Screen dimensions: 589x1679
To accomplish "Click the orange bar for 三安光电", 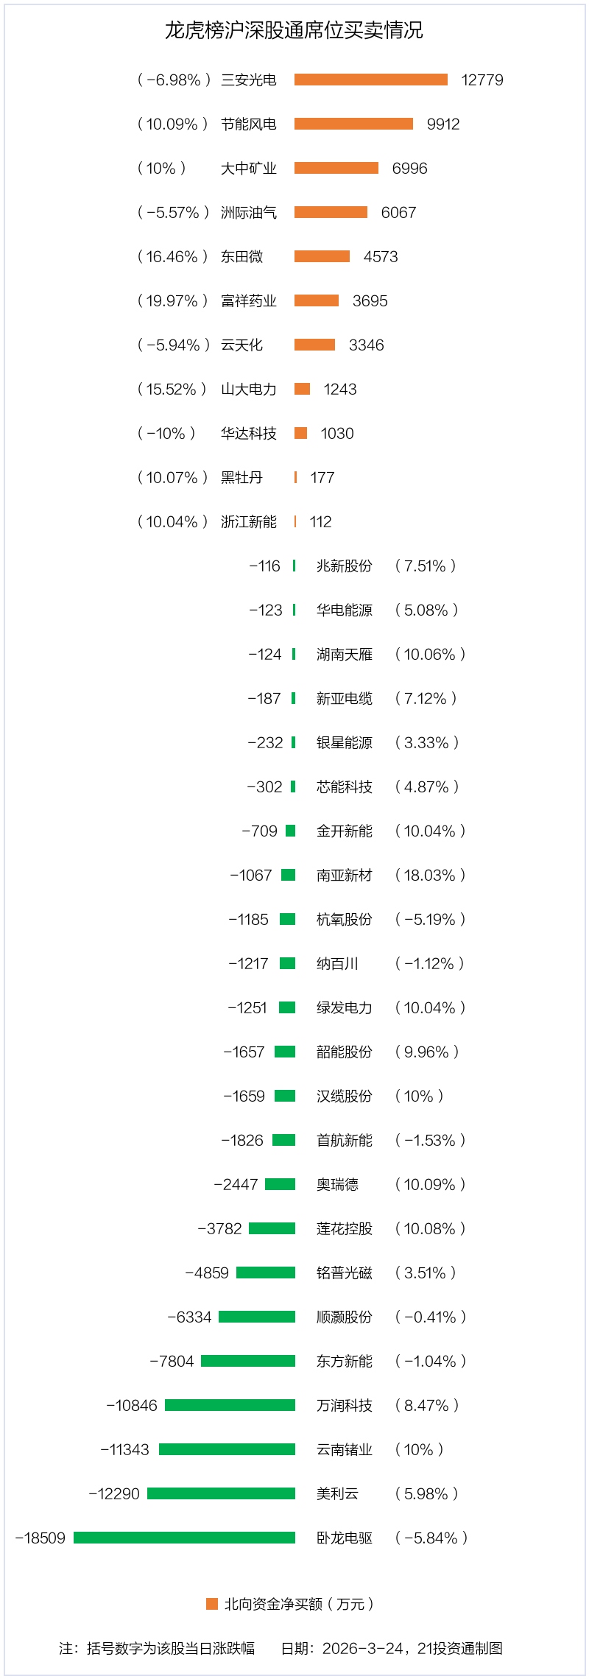I will (x=371, y=80).
